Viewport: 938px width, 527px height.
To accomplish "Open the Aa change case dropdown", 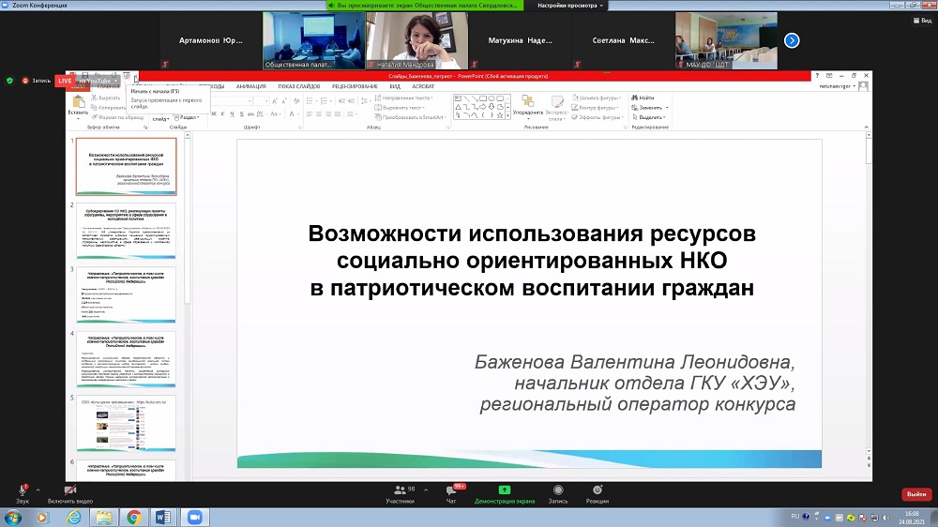I will (x=276, y=113).
